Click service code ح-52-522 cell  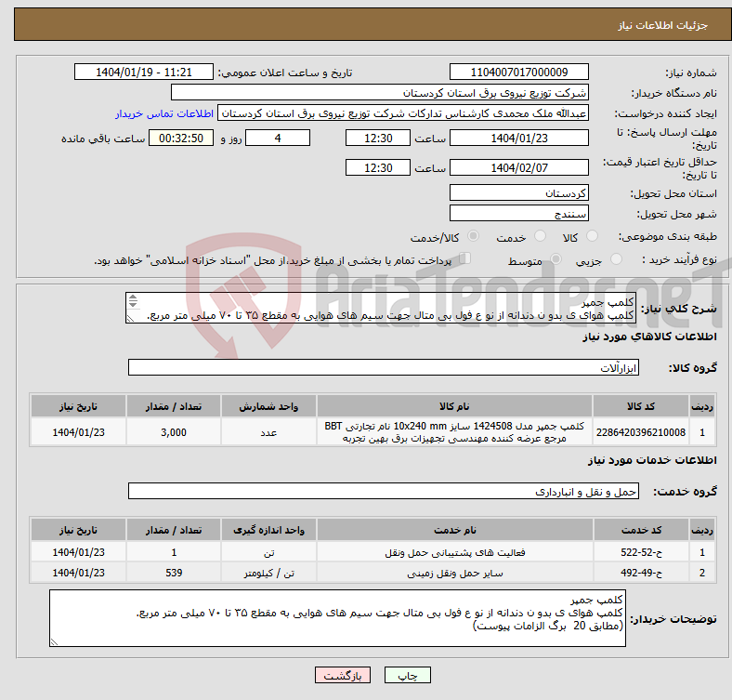[642, 552]
